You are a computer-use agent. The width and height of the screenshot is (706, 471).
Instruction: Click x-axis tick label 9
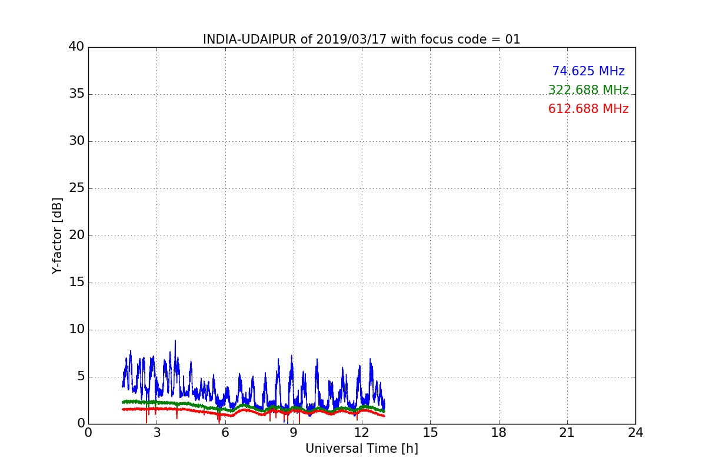(293, 433)
